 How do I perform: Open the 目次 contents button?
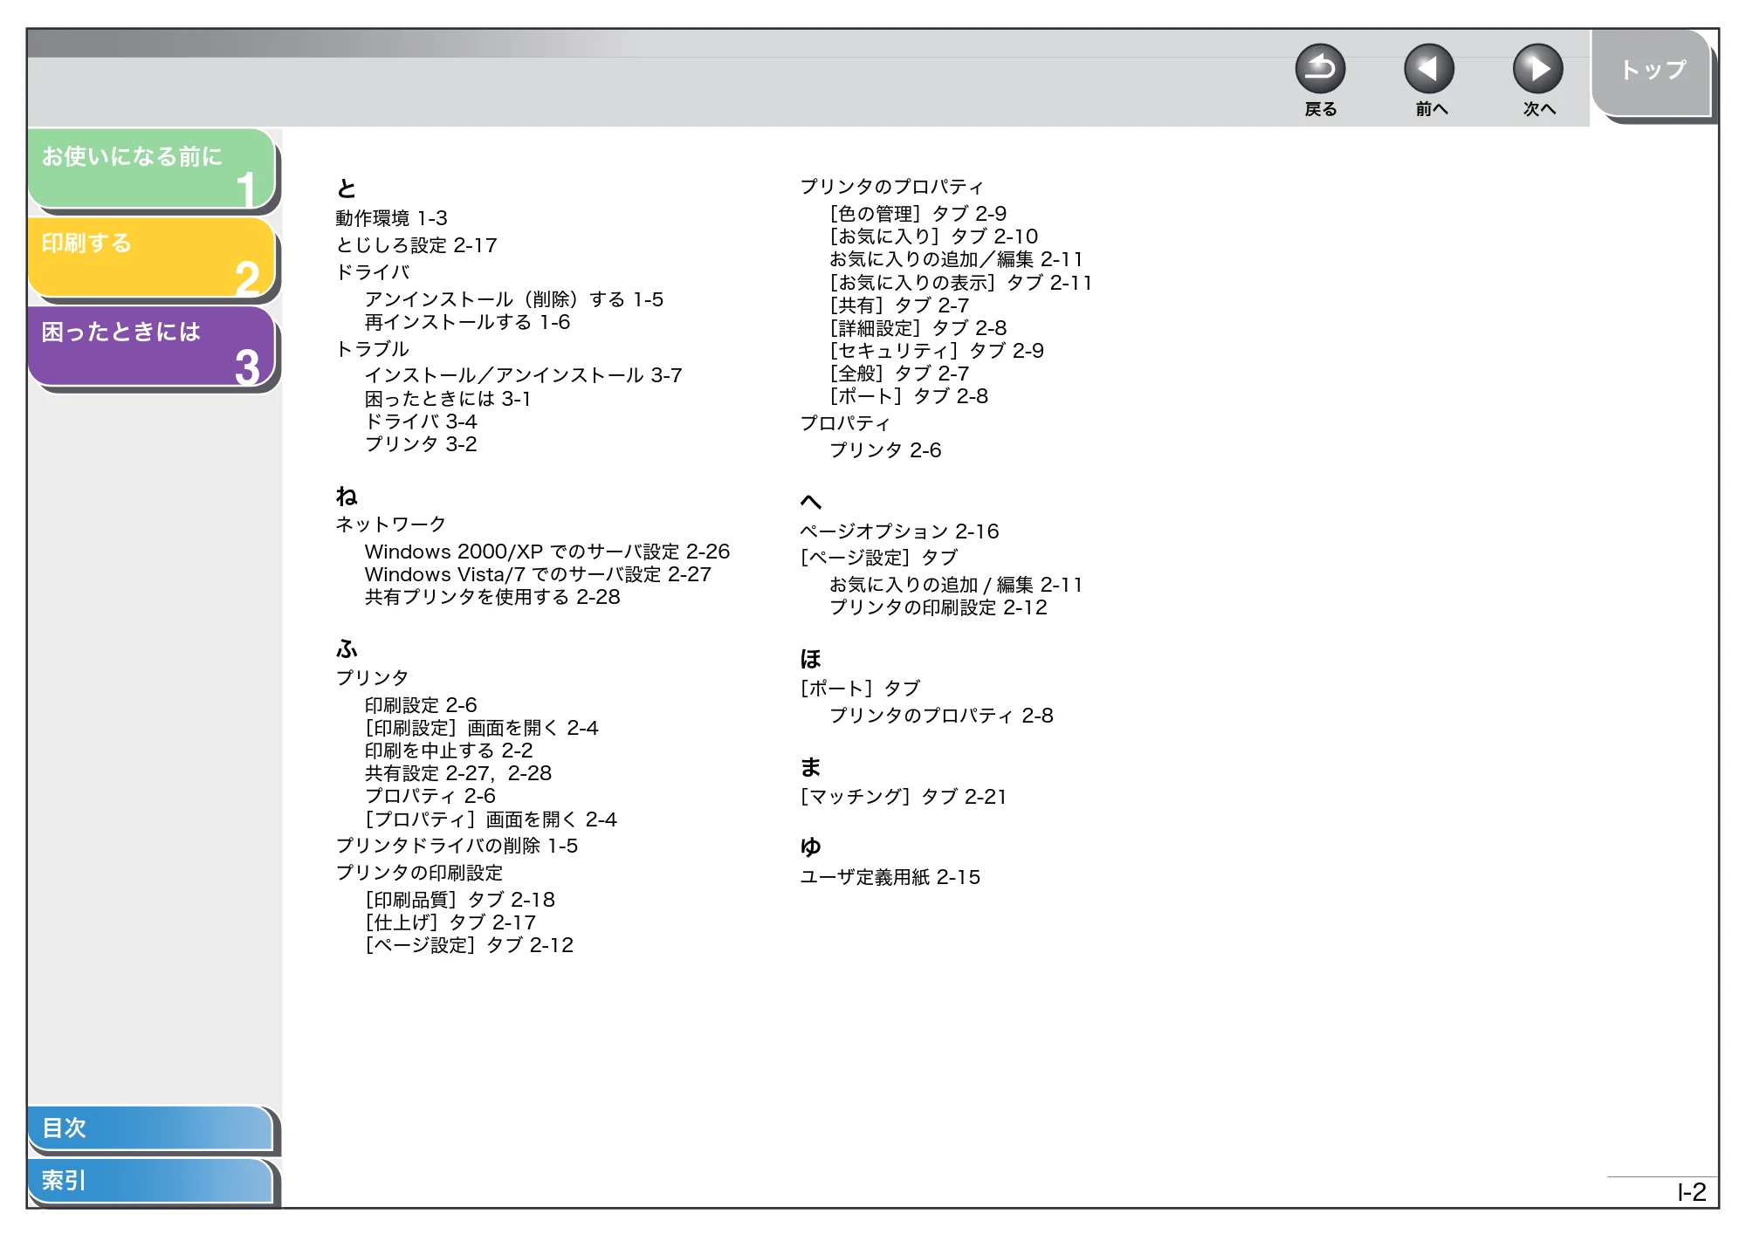tap(150, 1128)
